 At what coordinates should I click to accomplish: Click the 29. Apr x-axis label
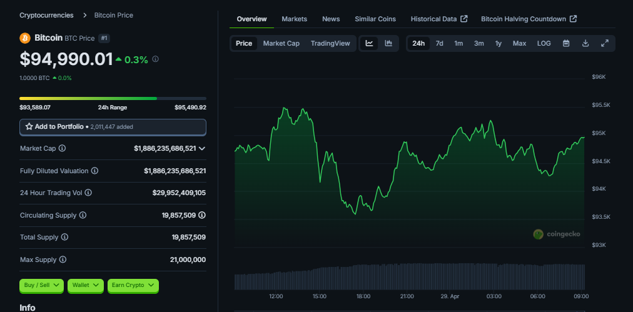click(x=450, y=296)
